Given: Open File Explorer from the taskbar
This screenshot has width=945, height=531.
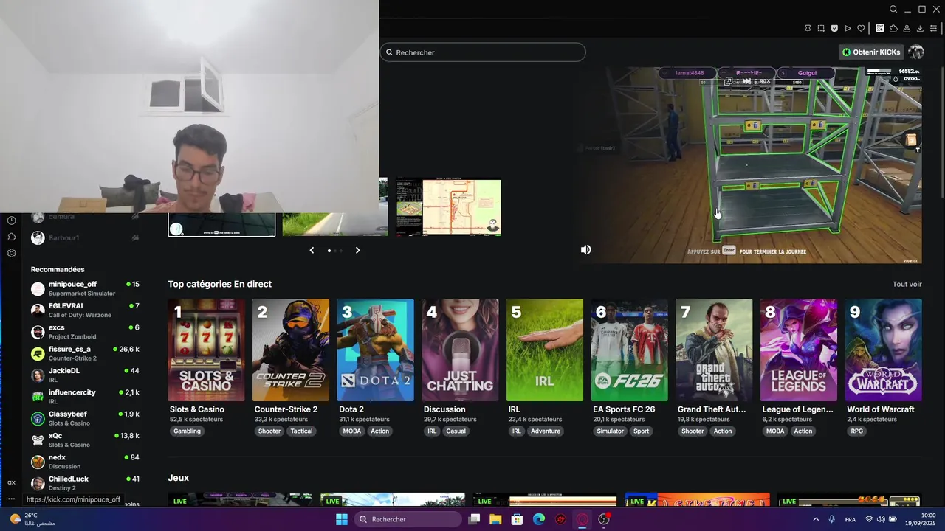Looking at the screenshot, I should coord(495,519).
